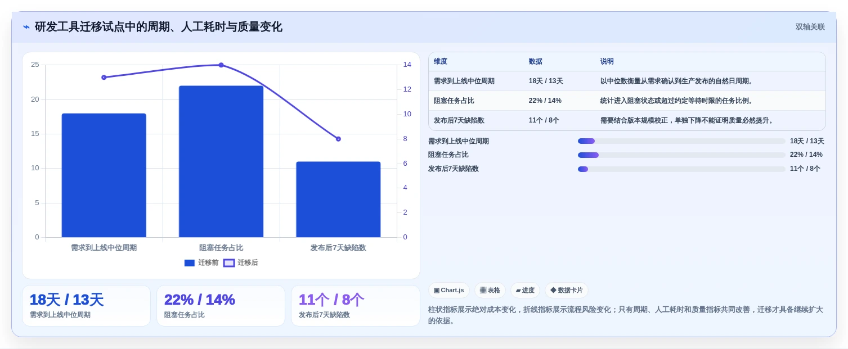
Task: Click progress row label 发布后7天缺陷数
Action: coord(454,169)
